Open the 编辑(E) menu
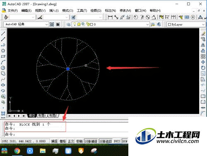The height and width of the screenshot is (156, 207). 26,11
